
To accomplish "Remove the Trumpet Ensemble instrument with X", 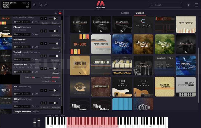I will coord(59,111).
